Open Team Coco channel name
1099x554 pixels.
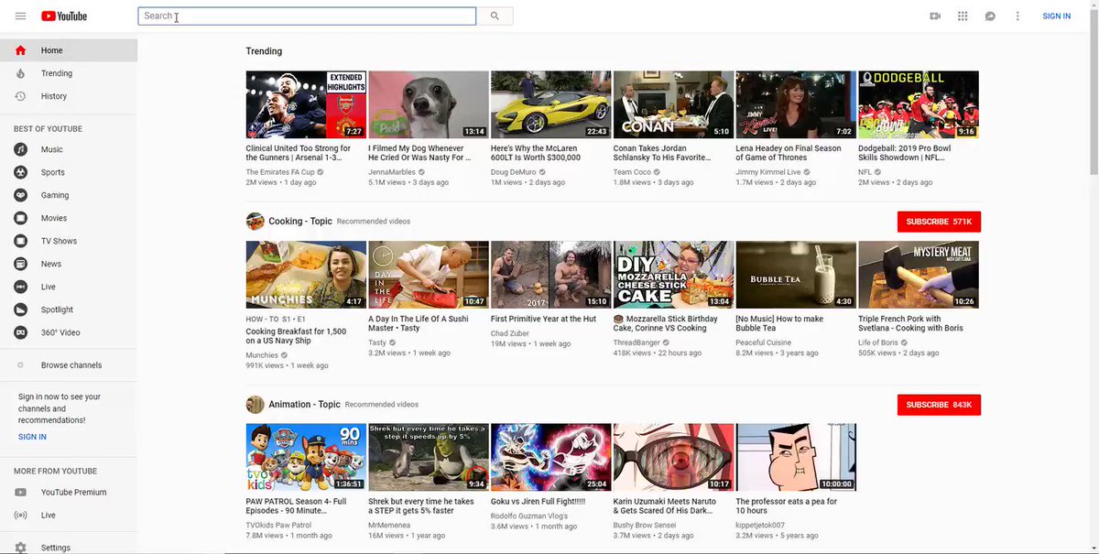[x=634, y=172]
